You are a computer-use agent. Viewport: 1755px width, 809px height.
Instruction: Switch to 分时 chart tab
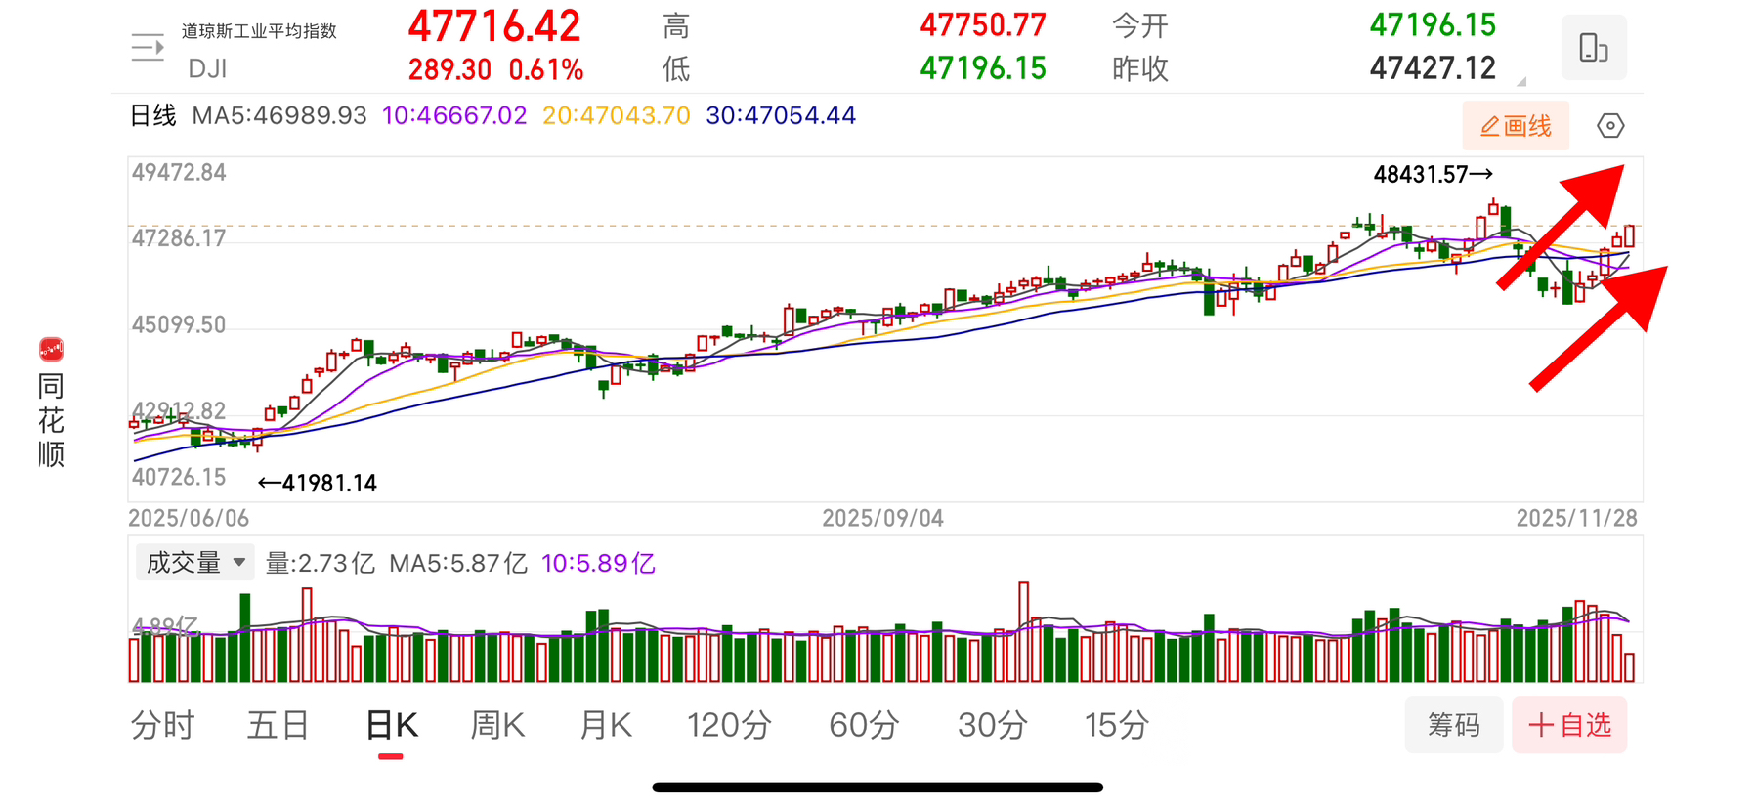pos(162,725)
